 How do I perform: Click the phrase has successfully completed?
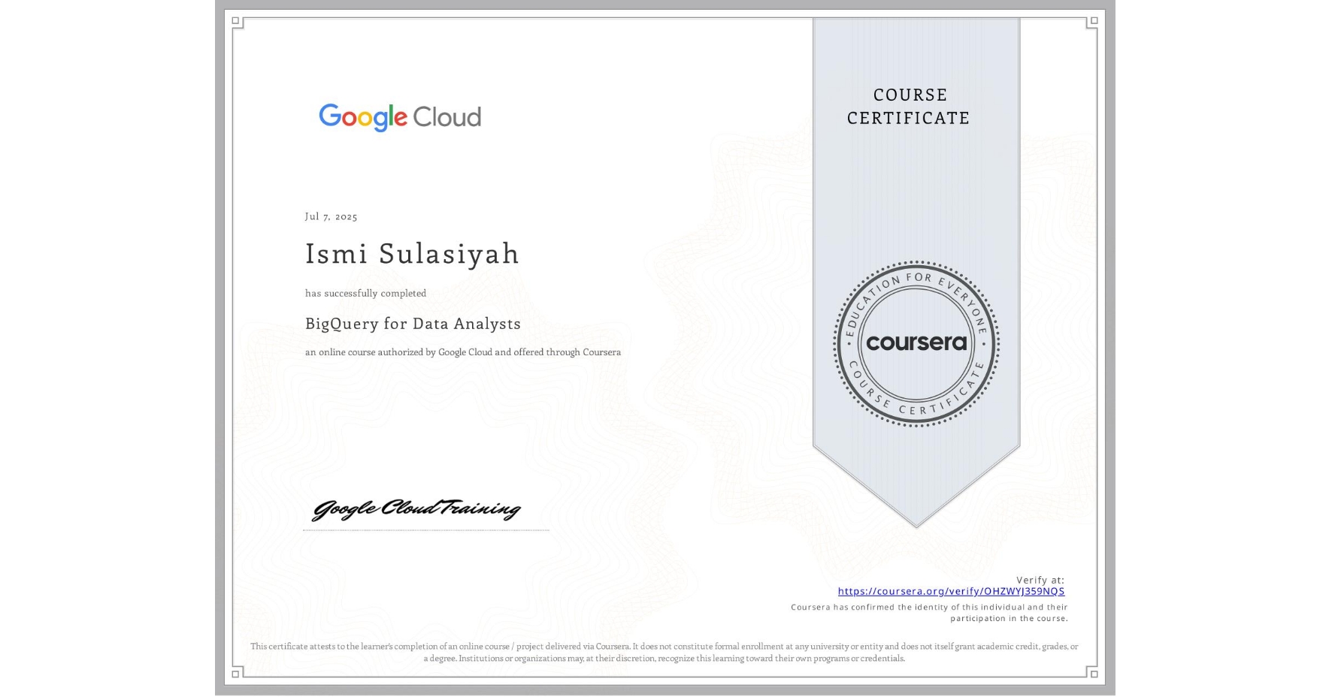click(365, 294)
